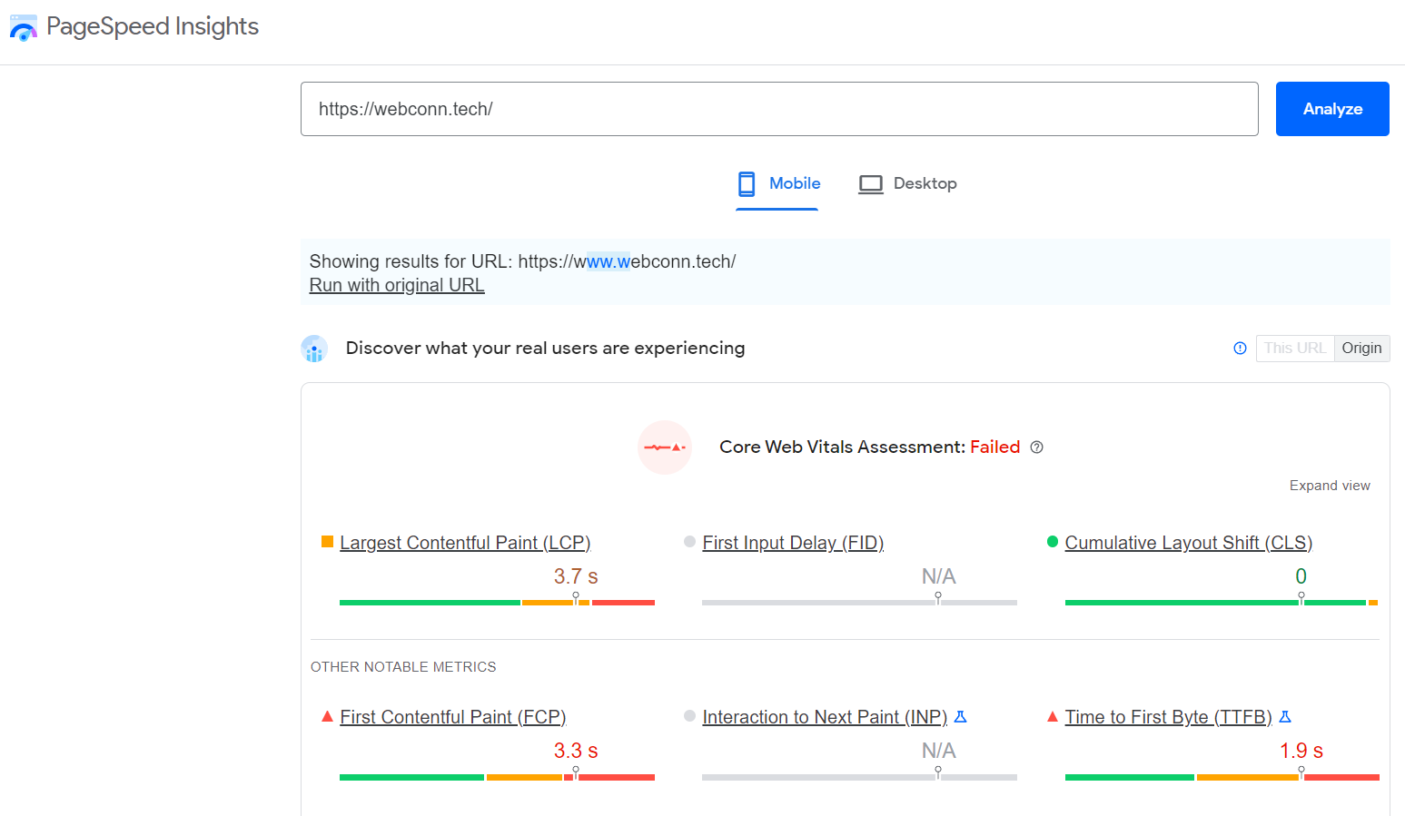Click the green circle CLS status icon
1405x816 pixels.
[1053, 542]
